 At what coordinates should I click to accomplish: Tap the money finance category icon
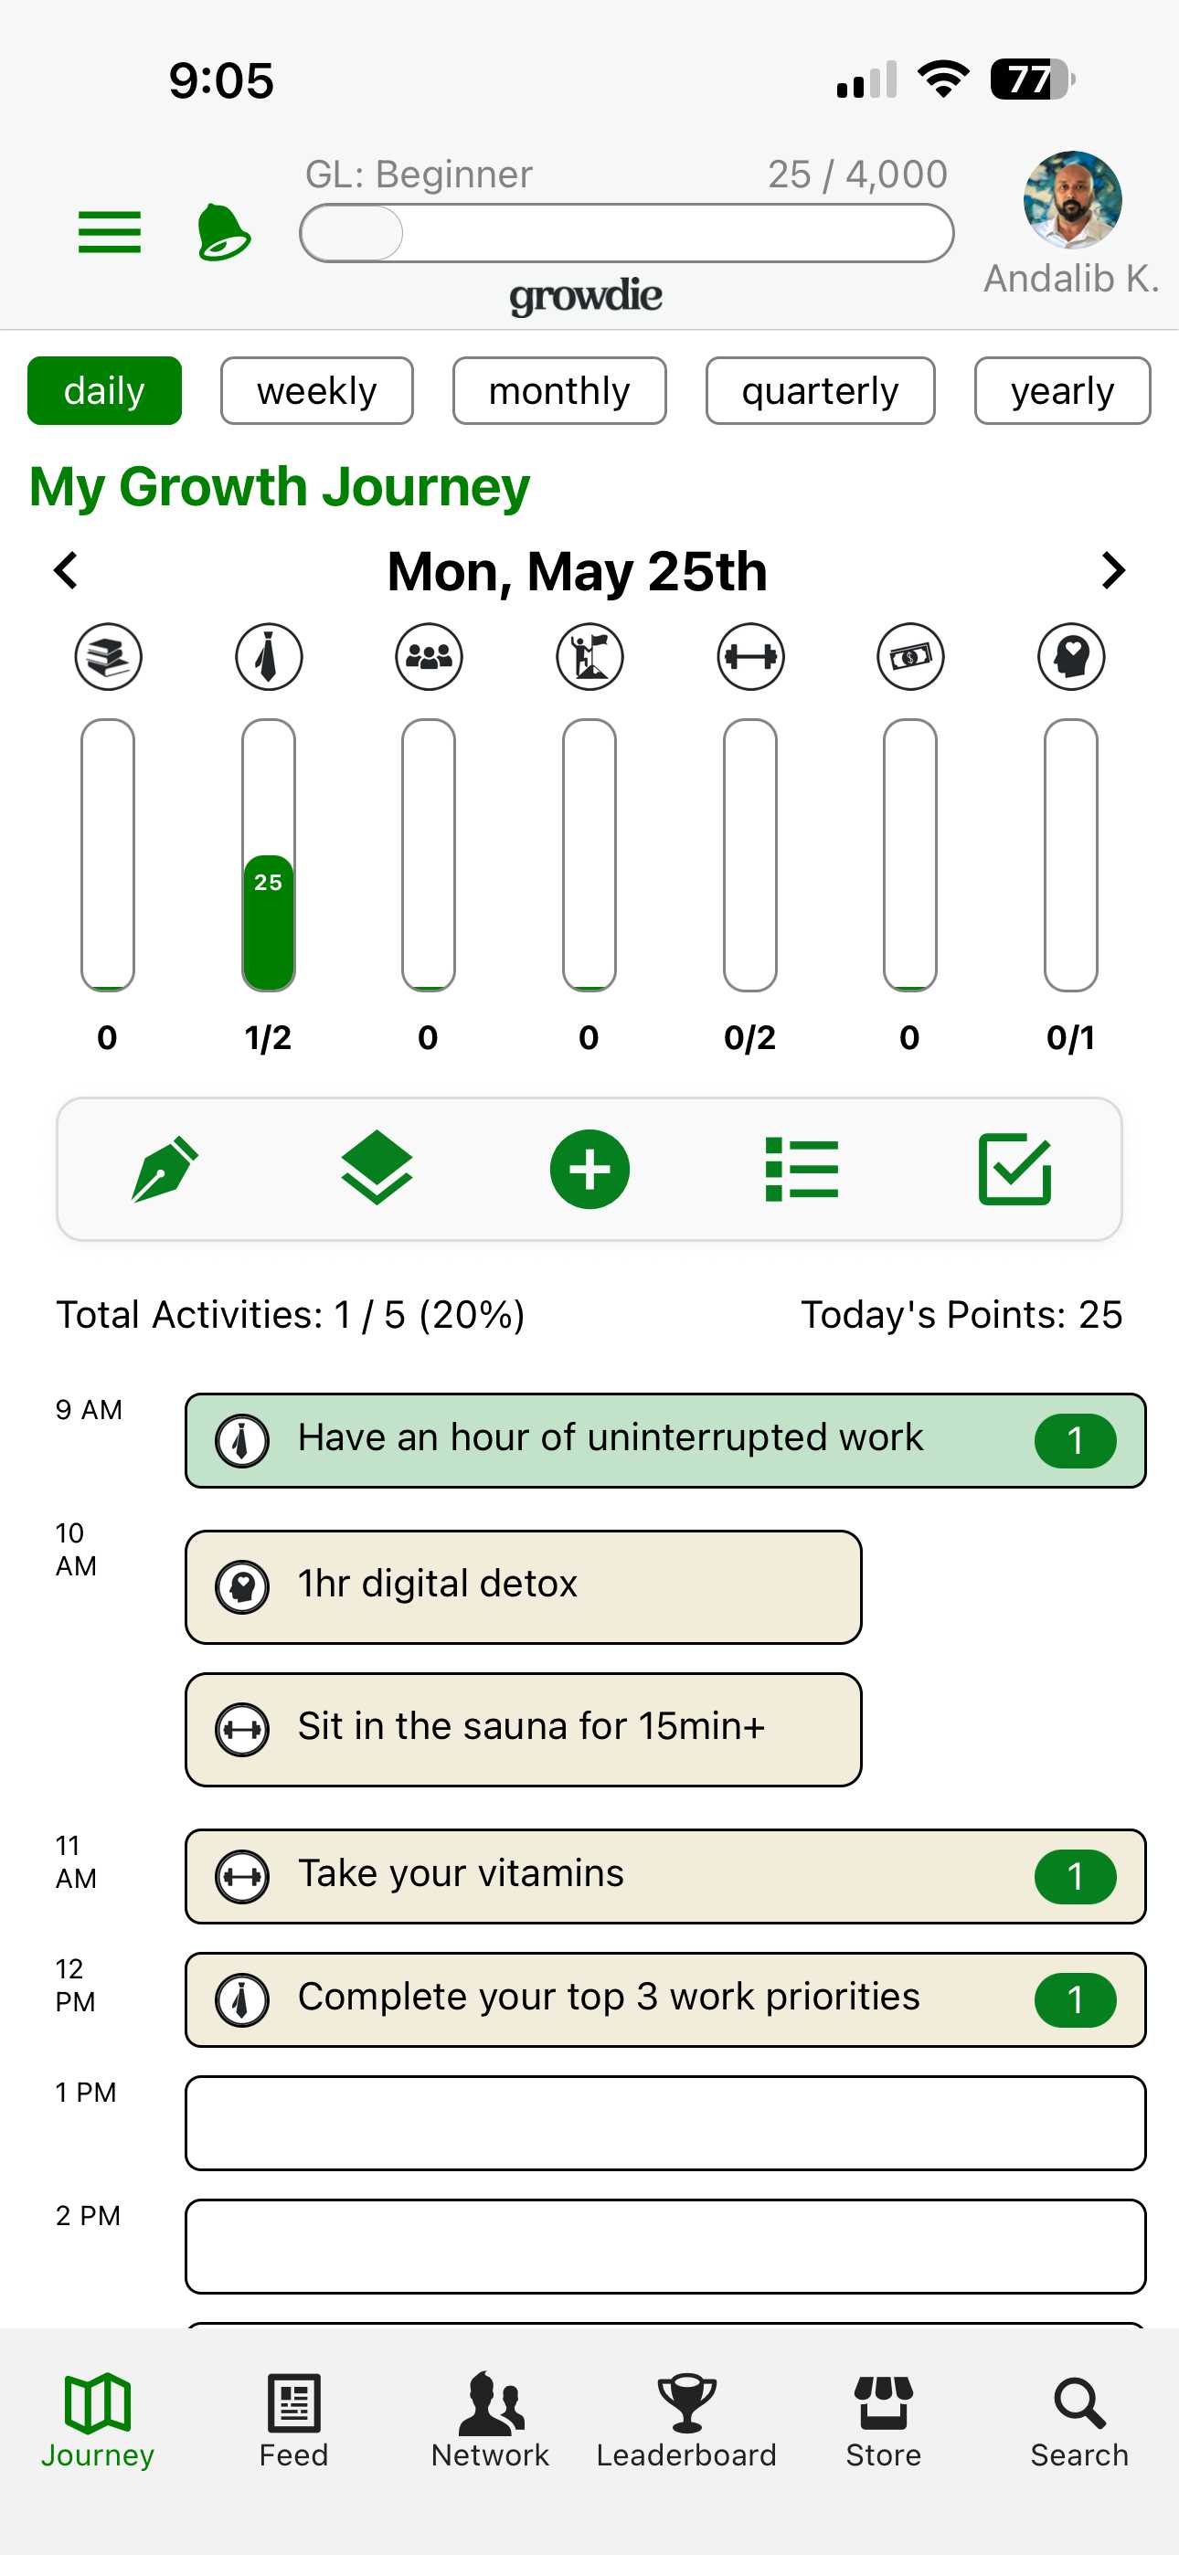(x=910, y=657)
